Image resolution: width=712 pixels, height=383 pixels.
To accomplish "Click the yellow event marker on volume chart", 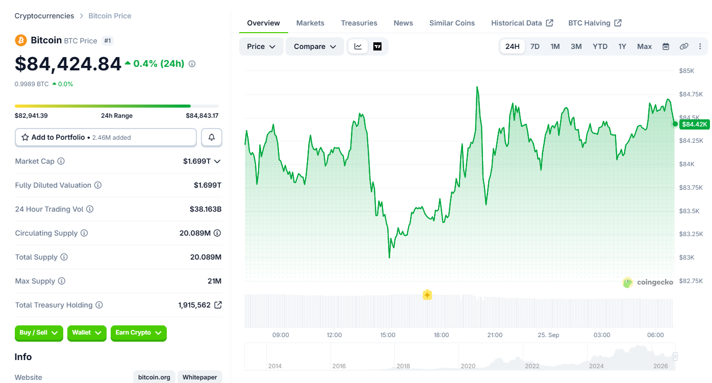I will tap(427, 295).
